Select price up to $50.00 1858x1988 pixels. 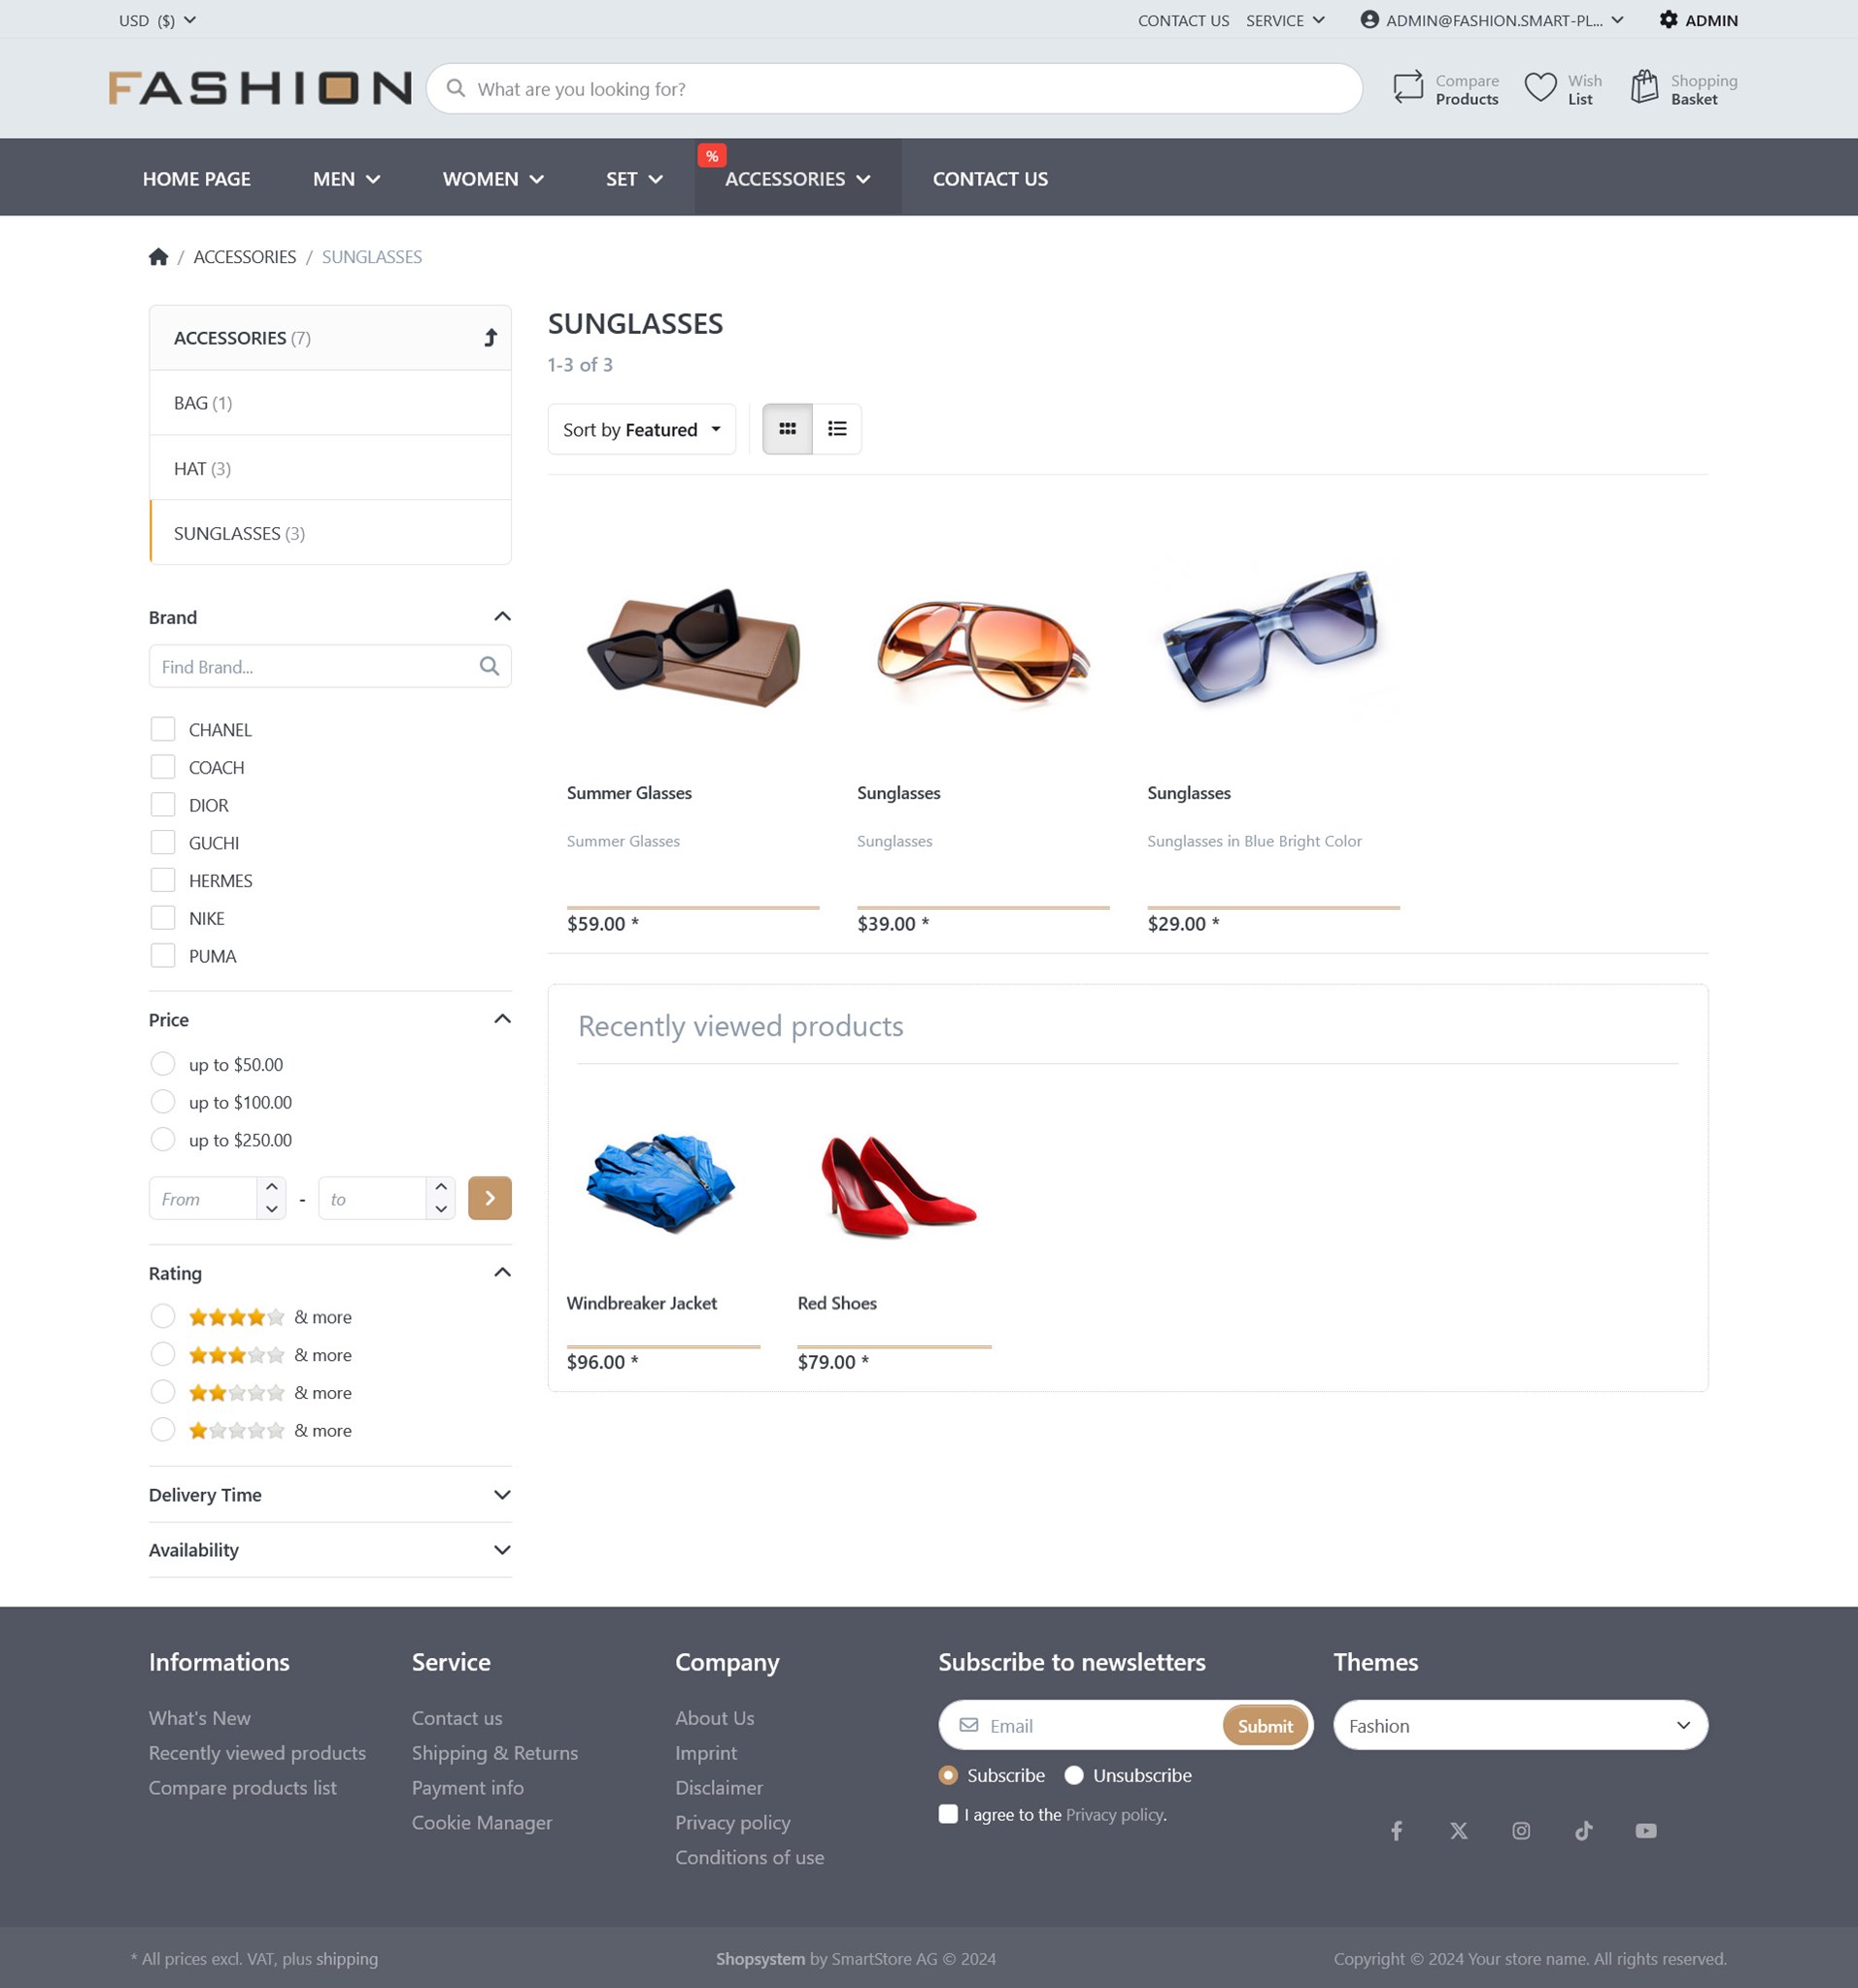[x=163, y=1064]
